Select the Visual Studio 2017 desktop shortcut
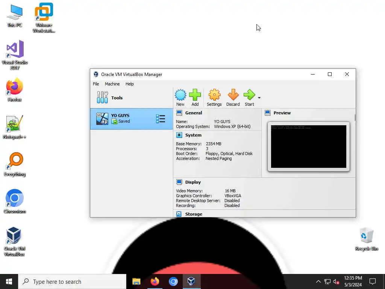The width and height of the screenshot is (385, 289). point(15,55)
